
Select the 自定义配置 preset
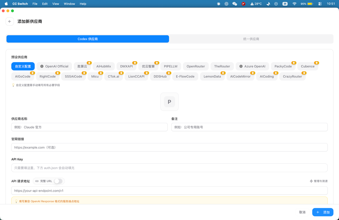pos(23,66)
